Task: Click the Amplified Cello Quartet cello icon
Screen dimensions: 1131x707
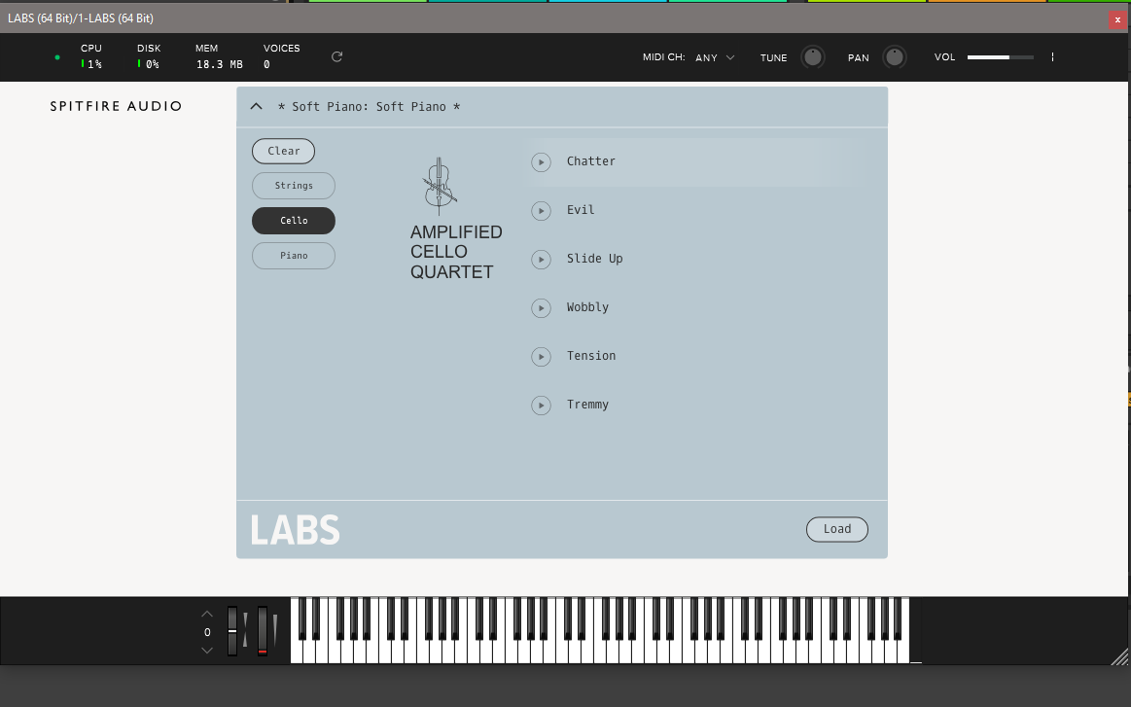Action: click(440, 186)
